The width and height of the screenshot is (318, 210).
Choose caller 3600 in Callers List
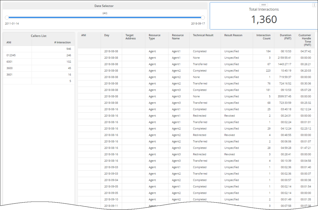tap(39, 68)
